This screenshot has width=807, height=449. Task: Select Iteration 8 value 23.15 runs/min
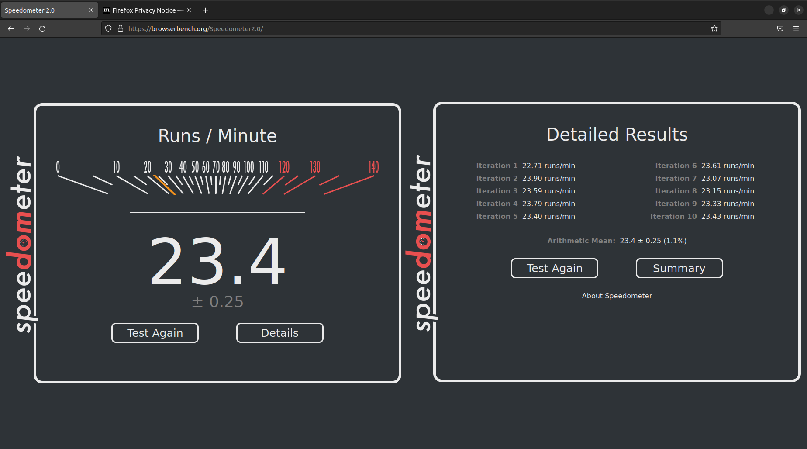[728, 191]
